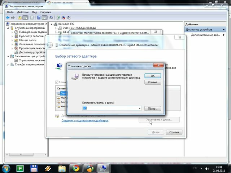231x173 pixels.
Task: Open the Файл menu
Action: (x=10, y=12)
